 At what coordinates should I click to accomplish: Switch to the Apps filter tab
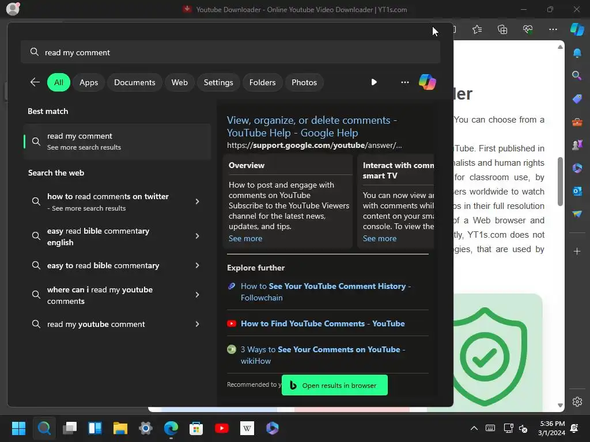(89, 82)
